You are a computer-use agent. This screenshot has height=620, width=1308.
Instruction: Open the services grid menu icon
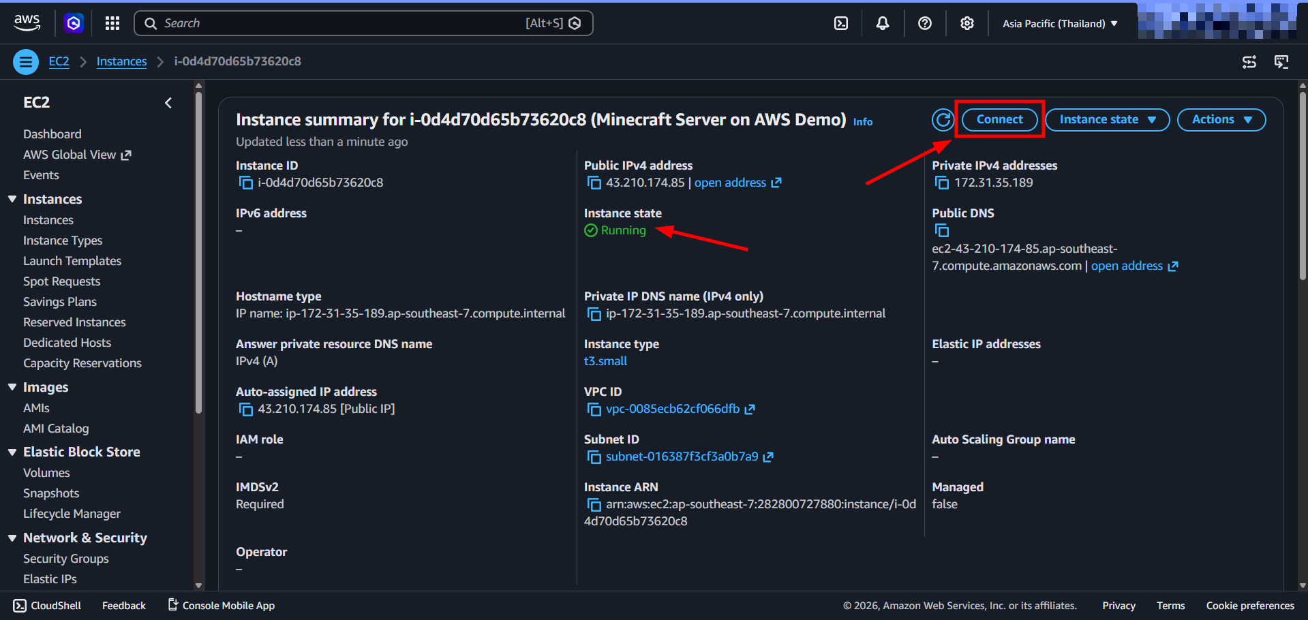112,23
